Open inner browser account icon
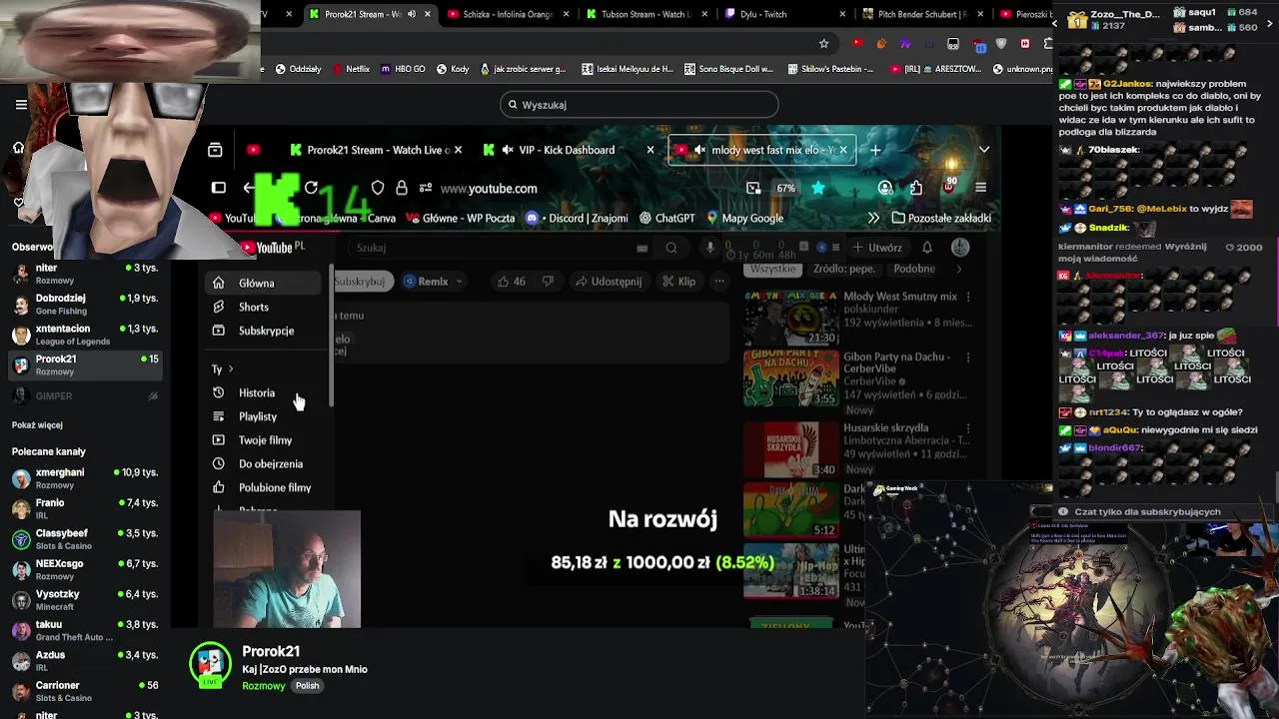 point(885,188)
